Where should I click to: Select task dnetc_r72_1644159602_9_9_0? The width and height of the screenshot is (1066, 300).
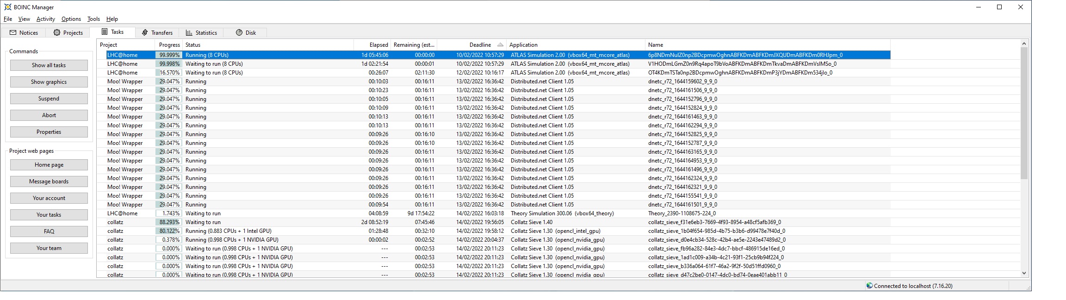(x=494, y=81)
